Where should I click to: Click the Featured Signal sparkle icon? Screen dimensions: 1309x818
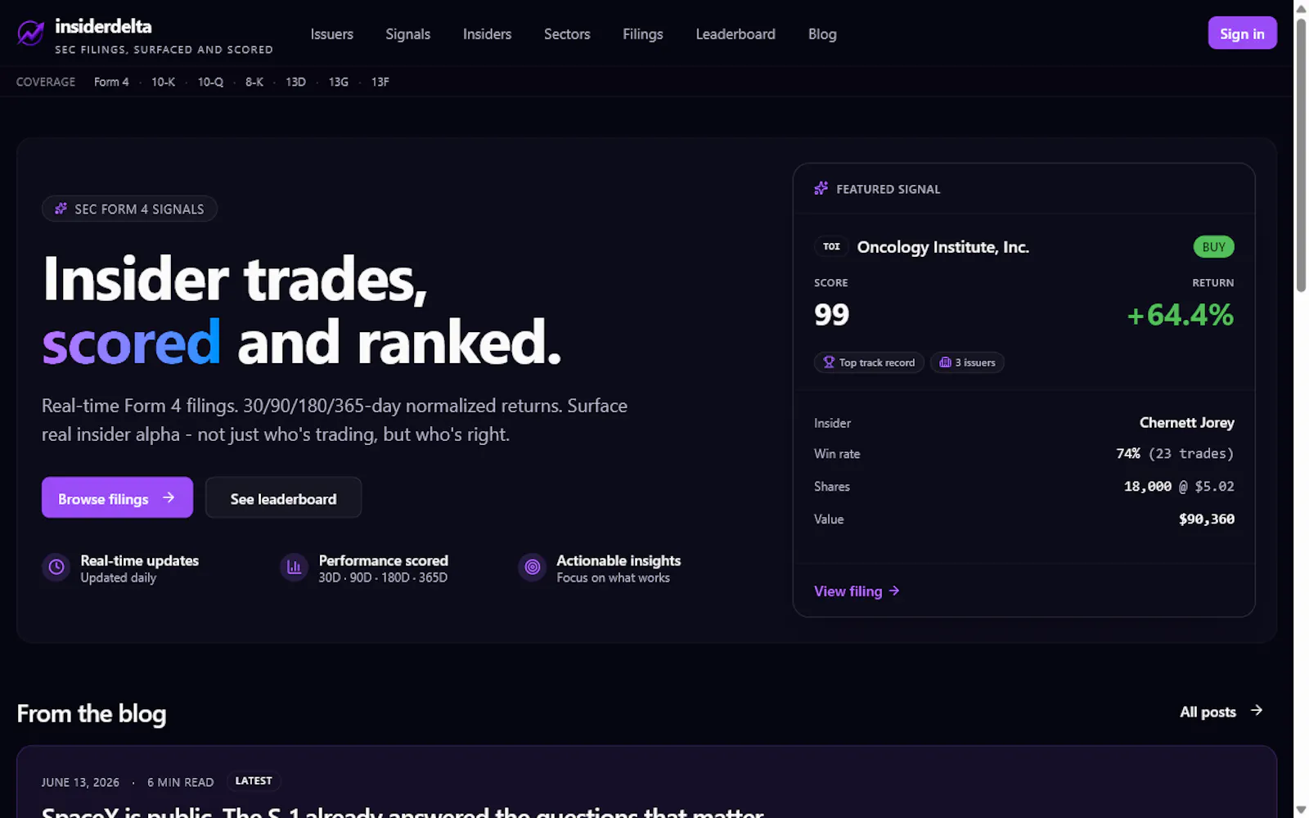pyautogui.click(x=821, y=189)
